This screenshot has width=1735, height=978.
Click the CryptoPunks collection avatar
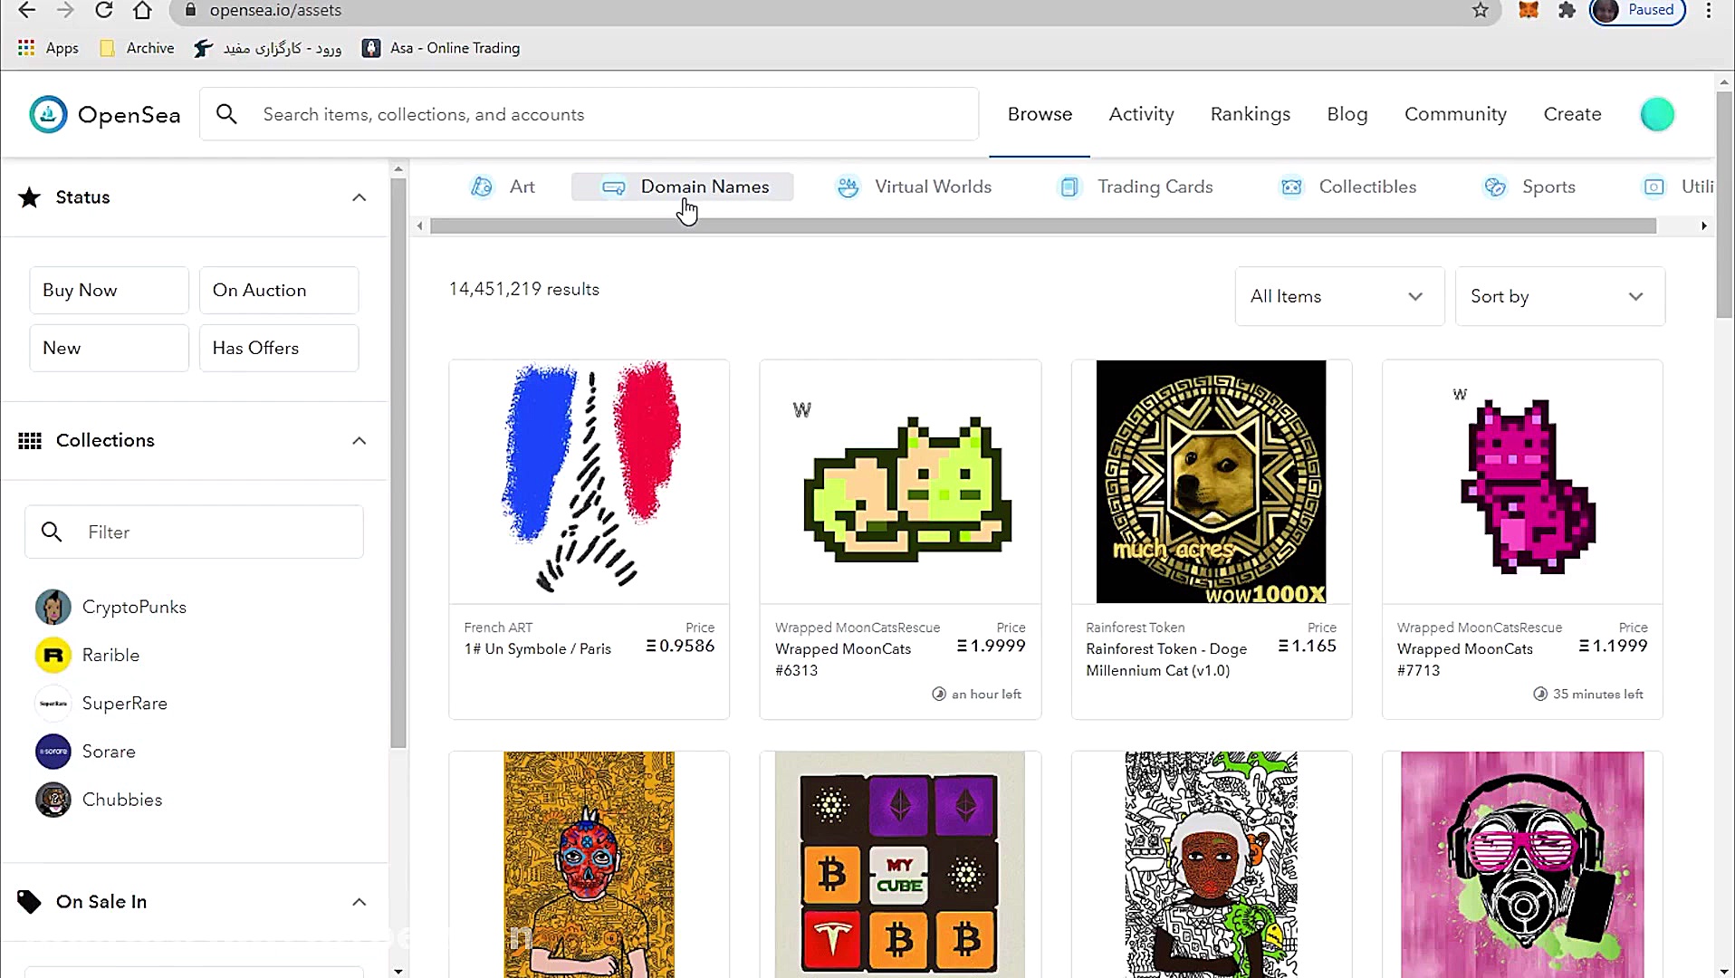[53, 607]
